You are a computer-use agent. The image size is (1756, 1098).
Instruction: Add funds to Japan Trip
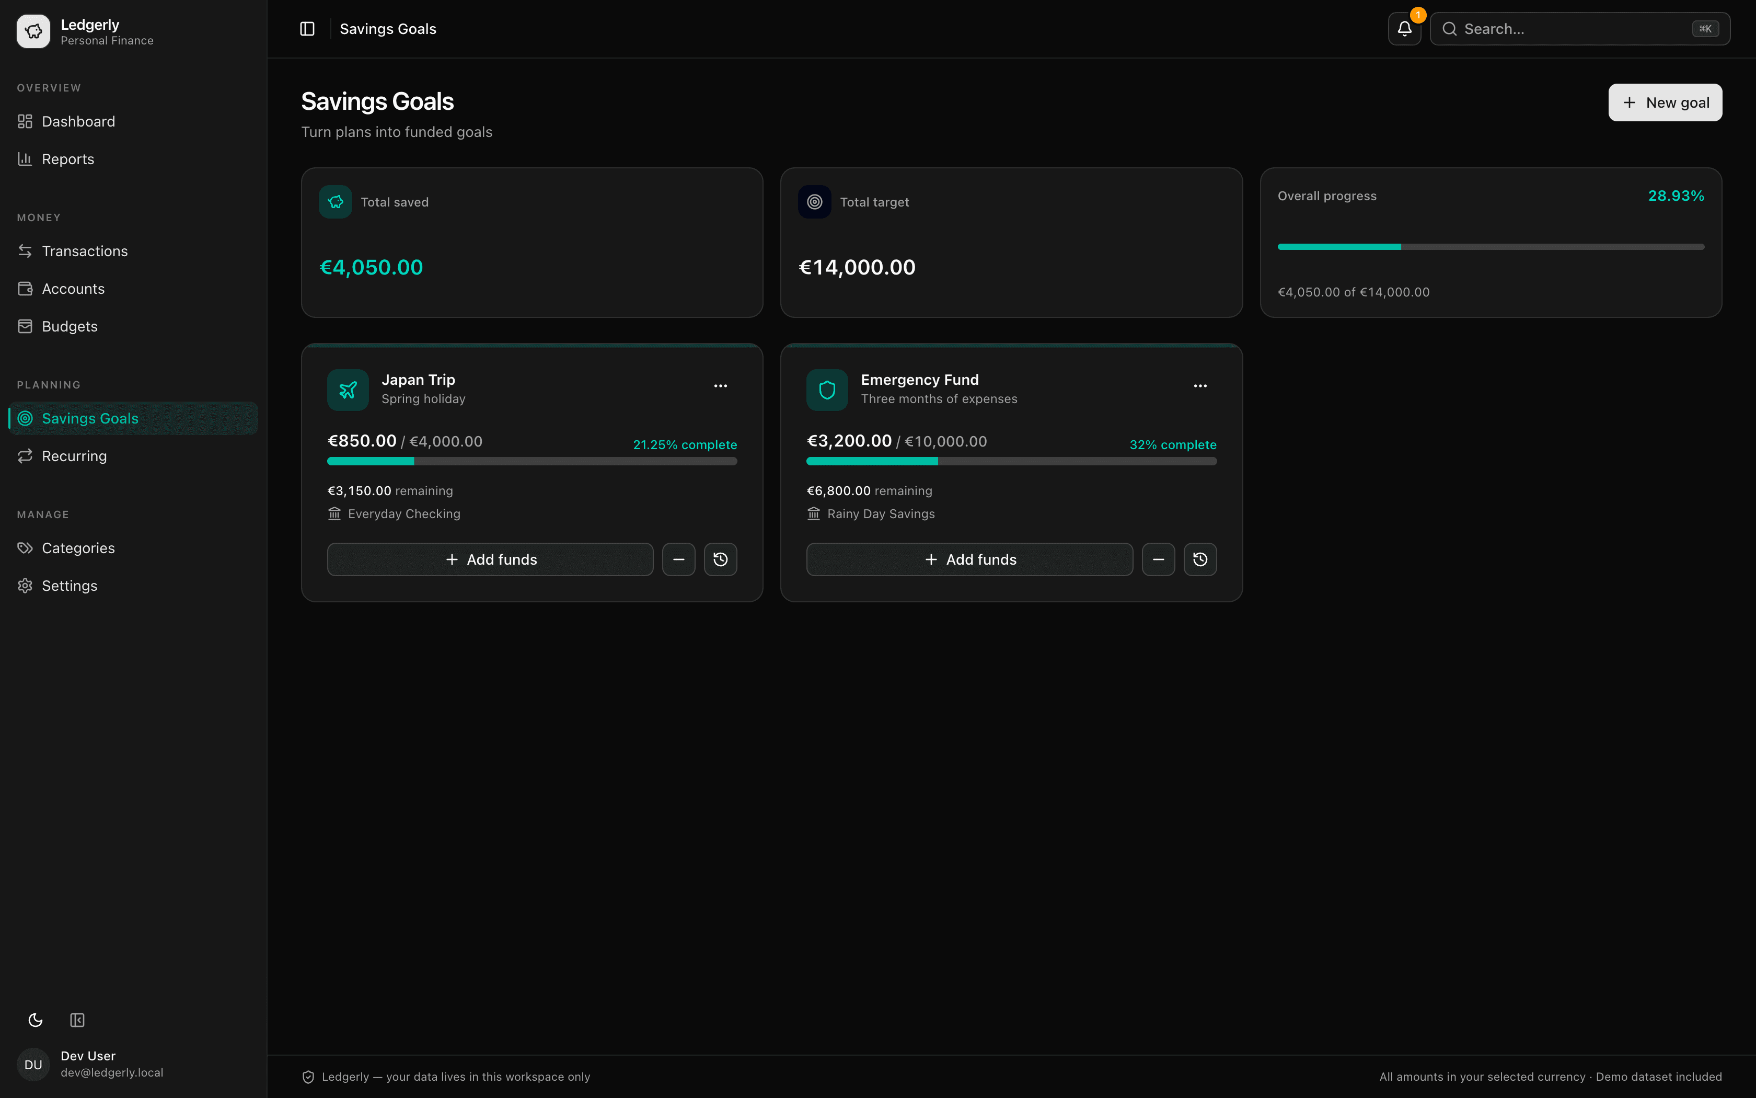(490, 559)
